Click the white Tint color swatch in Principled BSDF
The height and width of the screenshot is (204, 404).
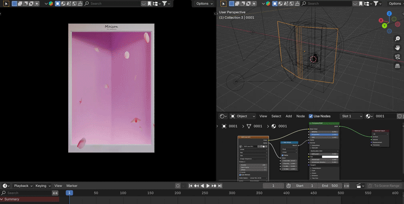point(330,157)
